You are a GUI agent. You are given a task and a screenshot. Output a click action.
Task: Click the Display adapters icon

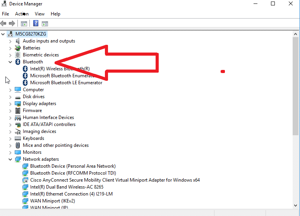point(18,104)
